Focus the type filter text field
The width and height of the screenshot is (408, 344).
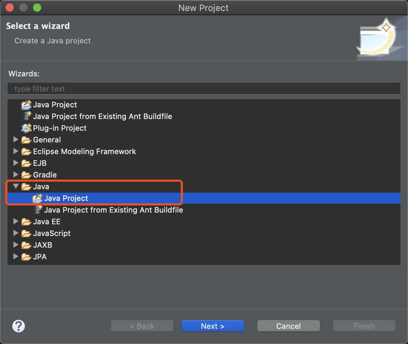click(204, 89)
